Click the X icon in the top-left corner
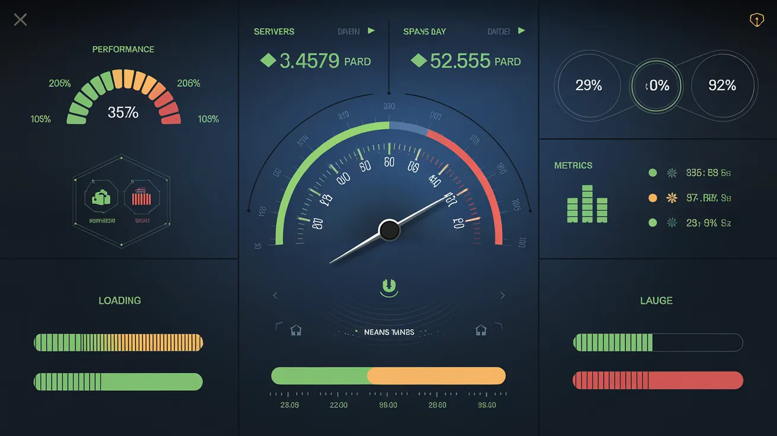The height and width of the screenshot is (436, 777). point(20,20)
